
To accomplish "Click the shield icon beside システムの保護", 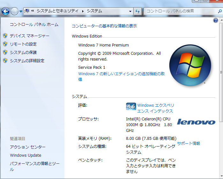I will point(5,52).
